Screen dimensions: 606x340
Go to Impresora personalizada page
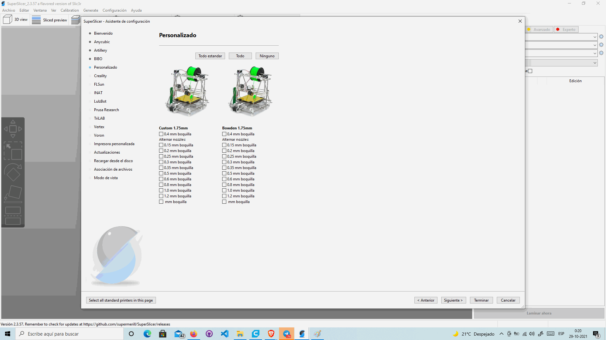tap(114, 144)
